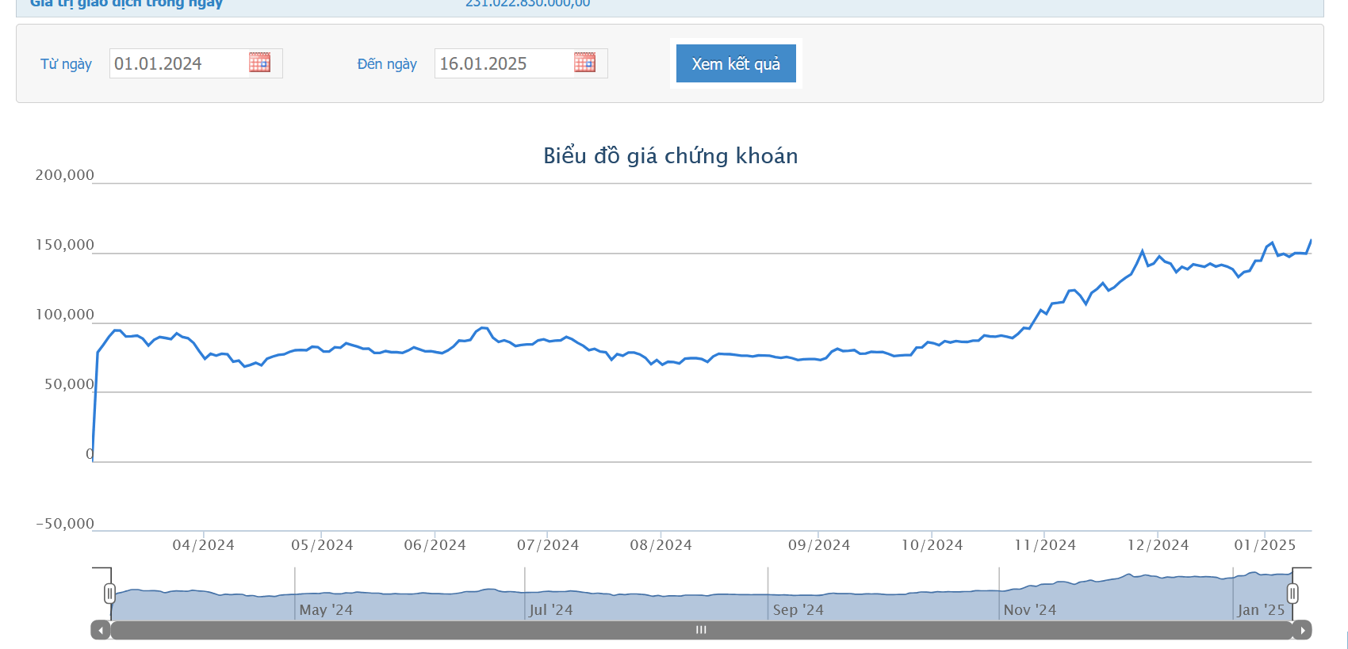
Task: Grab the right range handle of the navigator
Action: point(1292,594)
